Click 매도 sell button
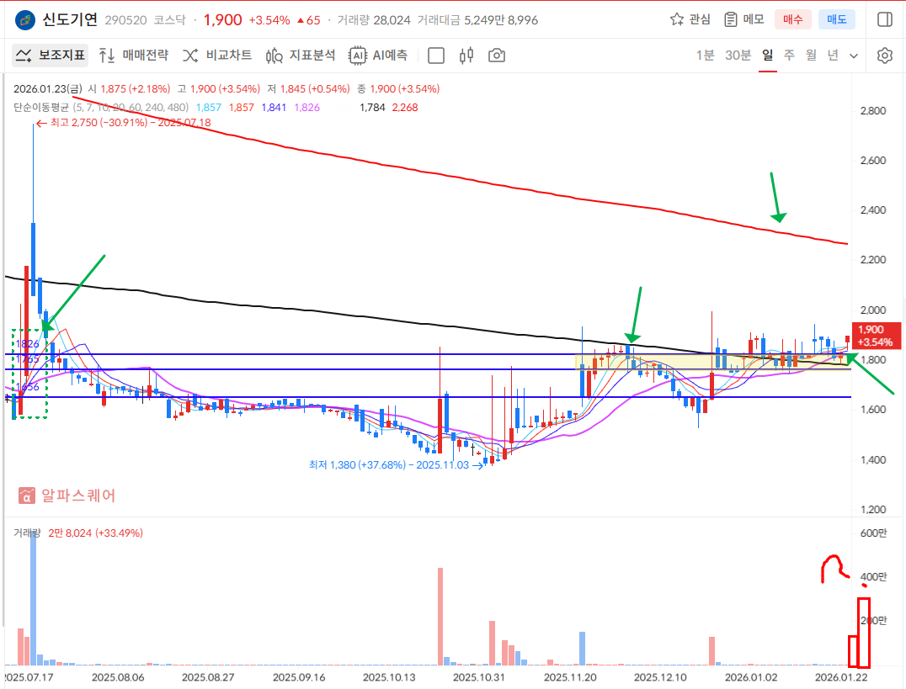The height and width of the screenshot is (689, 906). pyautogui.click(x=837, y=19)
